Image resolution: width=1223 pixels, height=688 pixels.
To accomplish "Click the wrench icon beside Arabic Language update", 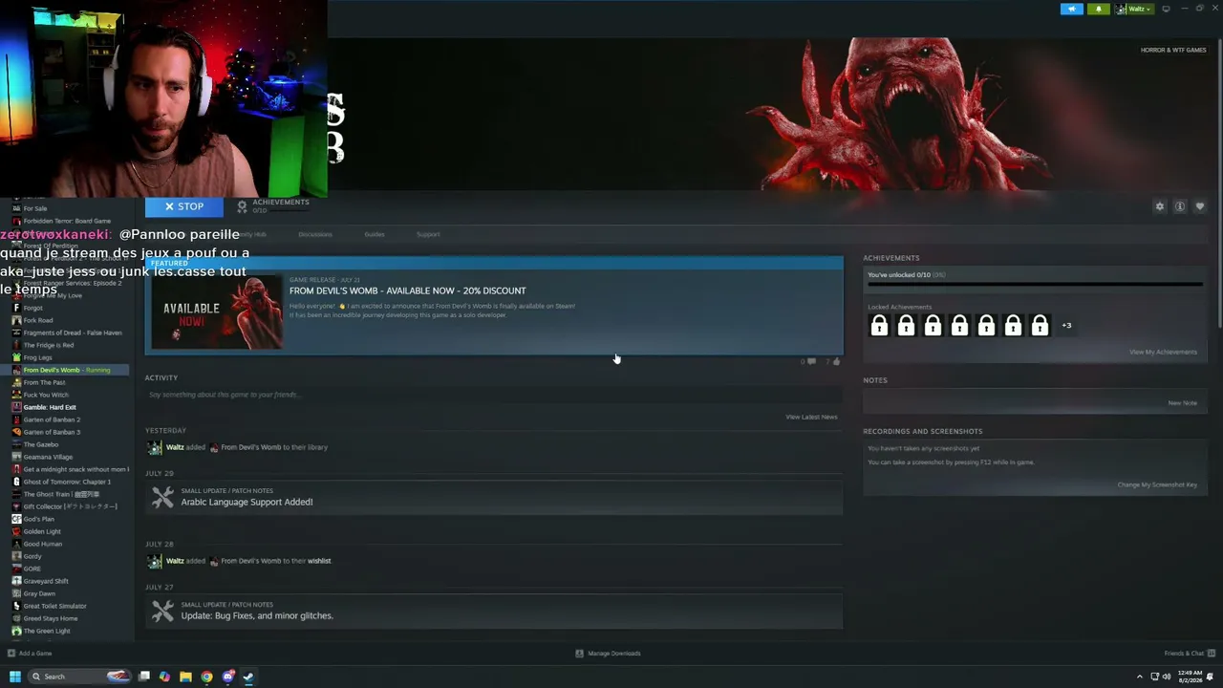I will pos(162,497).
